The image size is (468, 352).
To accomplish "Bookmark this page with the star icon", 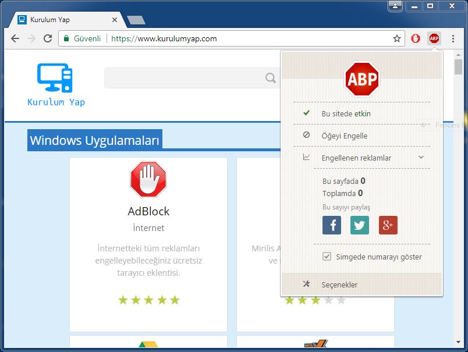I will coord(396,38).
